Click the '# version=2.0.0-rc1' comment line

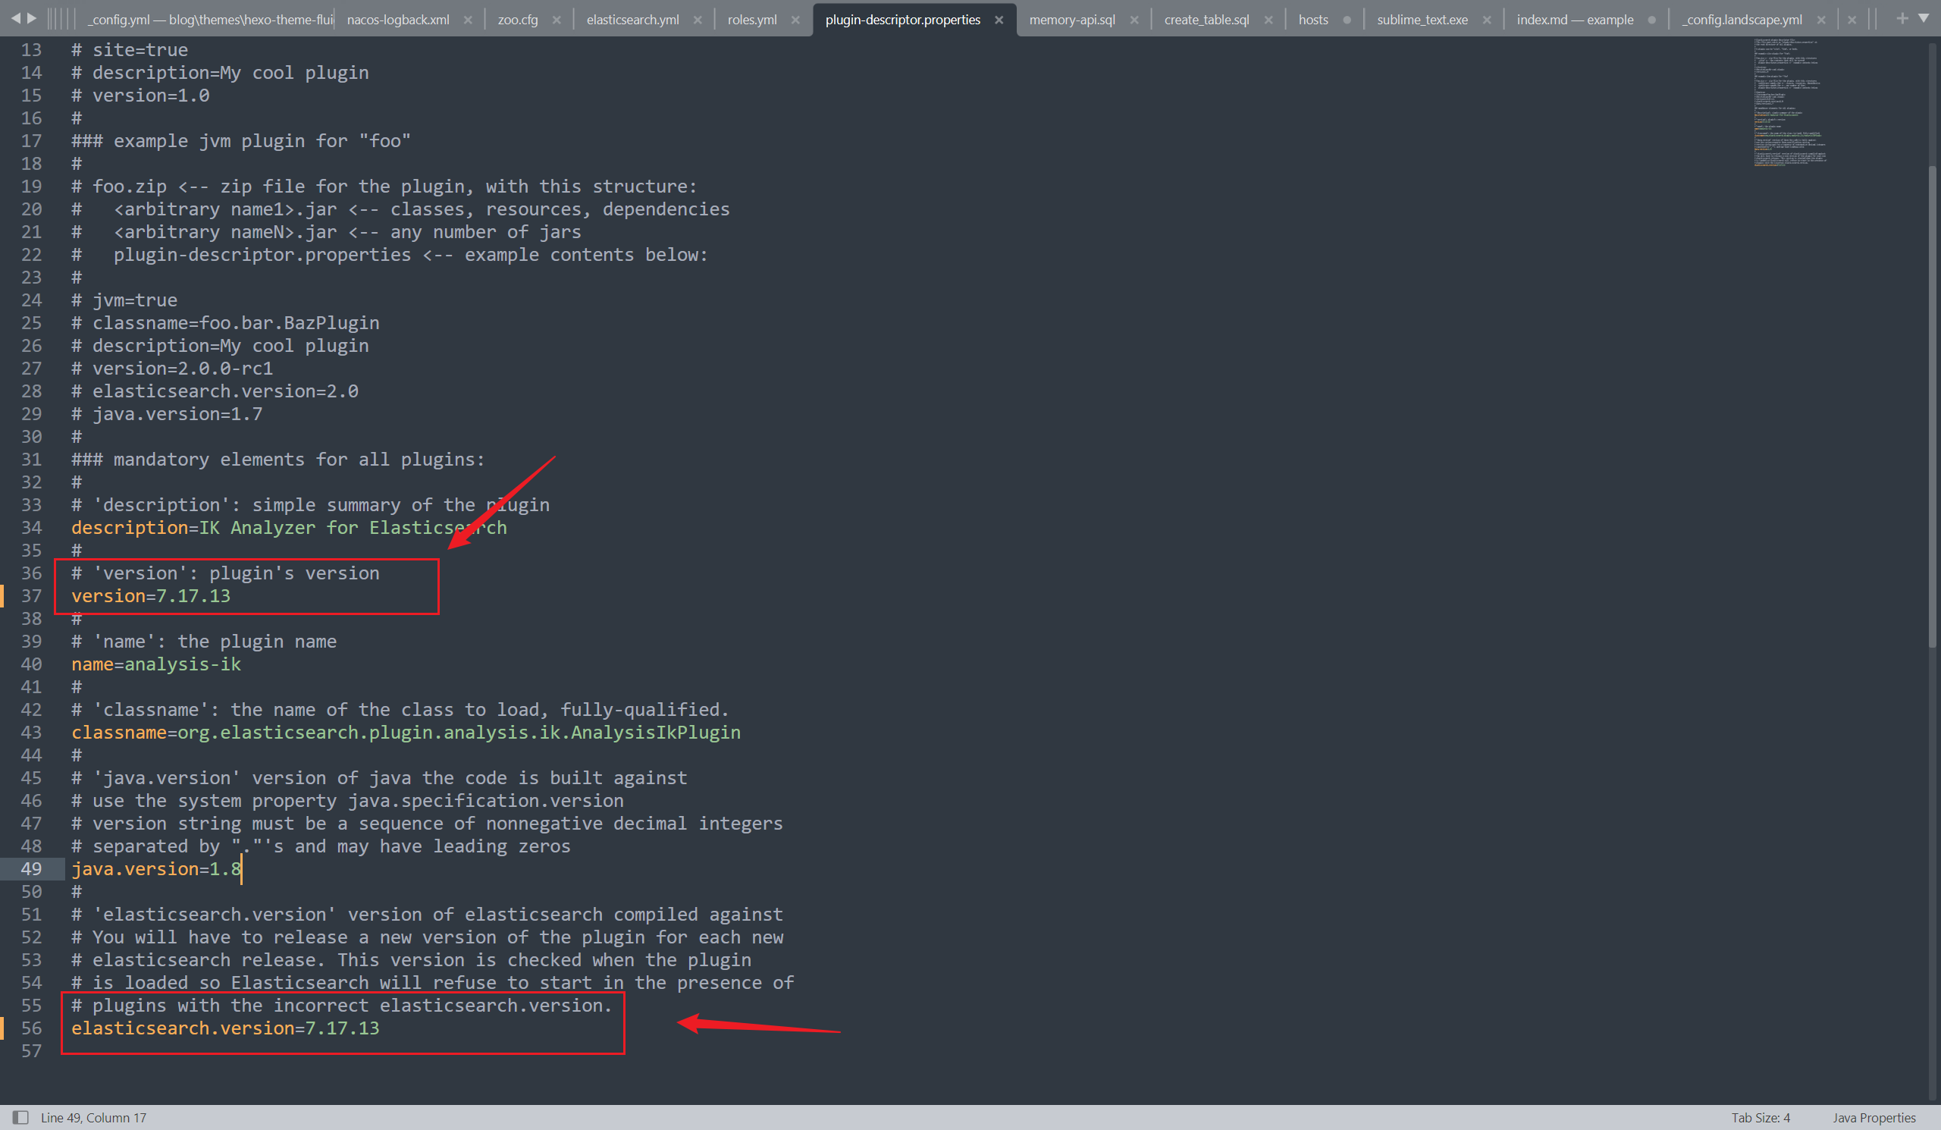(x=172, y=368)
